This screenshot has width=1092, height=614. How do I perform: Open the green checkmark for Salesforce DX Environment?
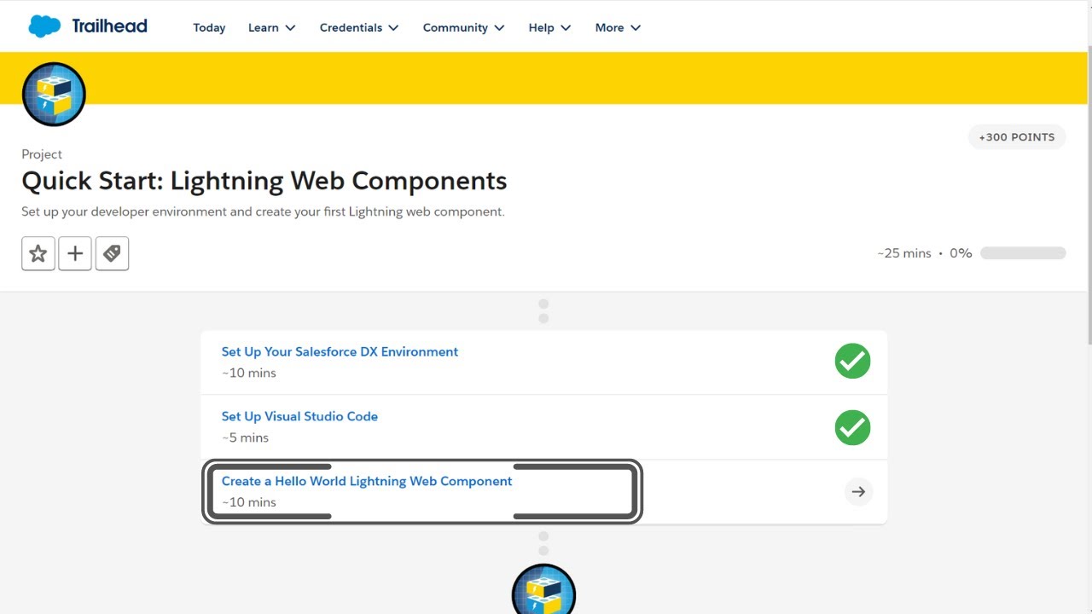852,362
